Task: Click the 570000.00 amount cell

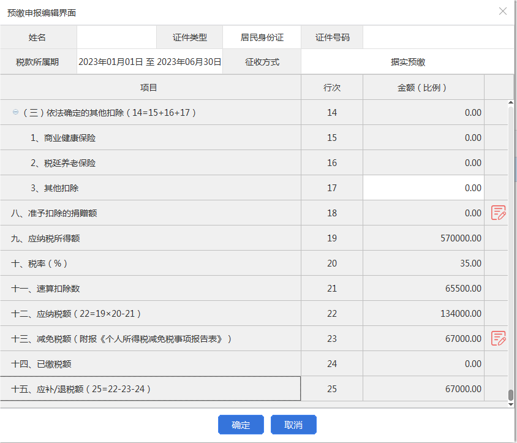Action: click(x=423, y=238)
